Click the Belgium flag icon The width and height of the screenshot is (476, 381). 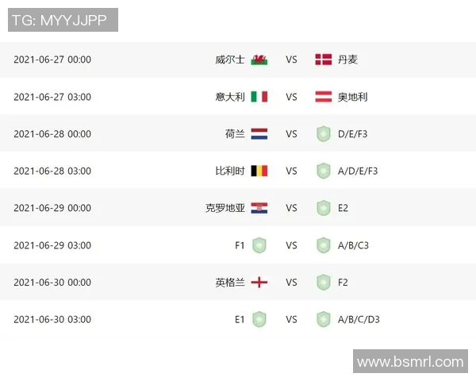[x=259, y=171]
